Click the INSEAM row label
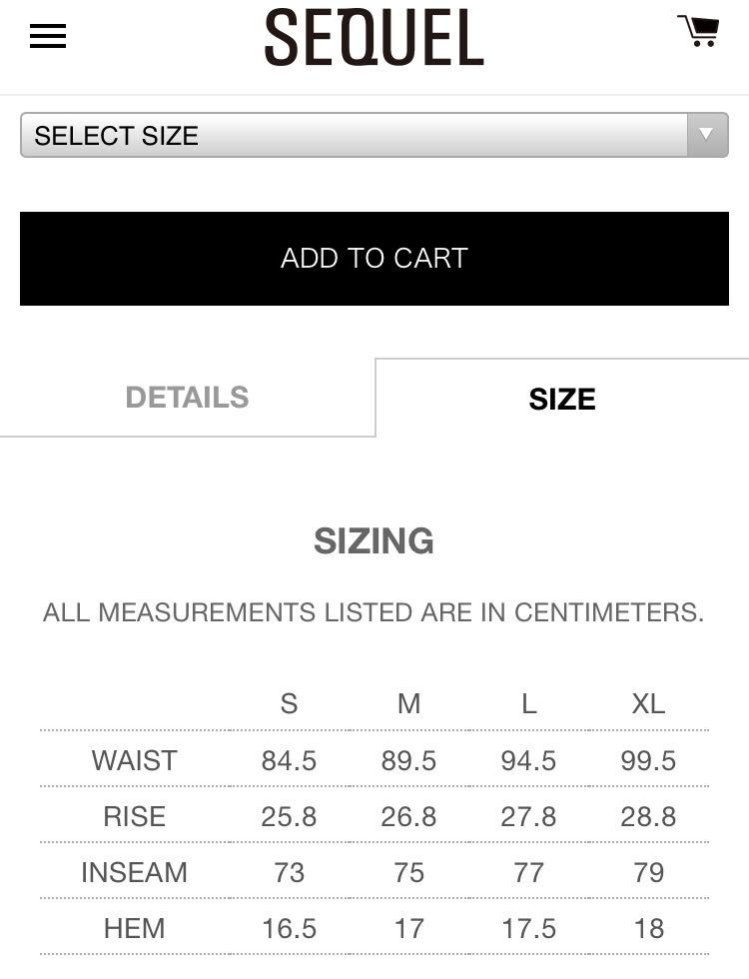Screen dimensions: 749x979 pos(134,873)
